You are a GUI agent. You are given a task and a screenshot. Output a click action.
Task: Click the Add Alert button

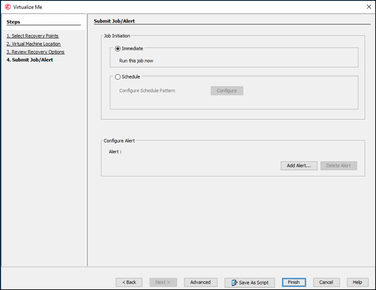point(299,166)
